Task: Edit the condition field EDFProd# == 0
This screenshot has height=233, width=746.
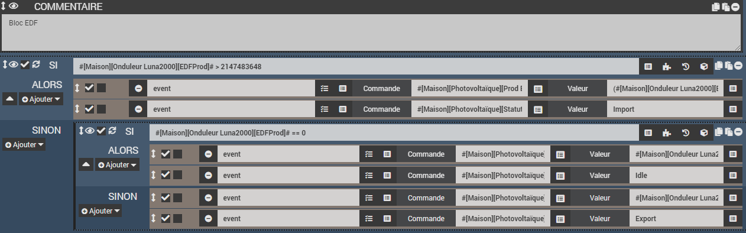Action: [x=394, y=133]
